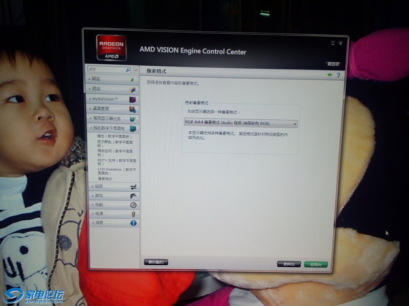Select 像素格式 in the sidebar tree
Screen dimensions: 409x306
click(105, 178)
